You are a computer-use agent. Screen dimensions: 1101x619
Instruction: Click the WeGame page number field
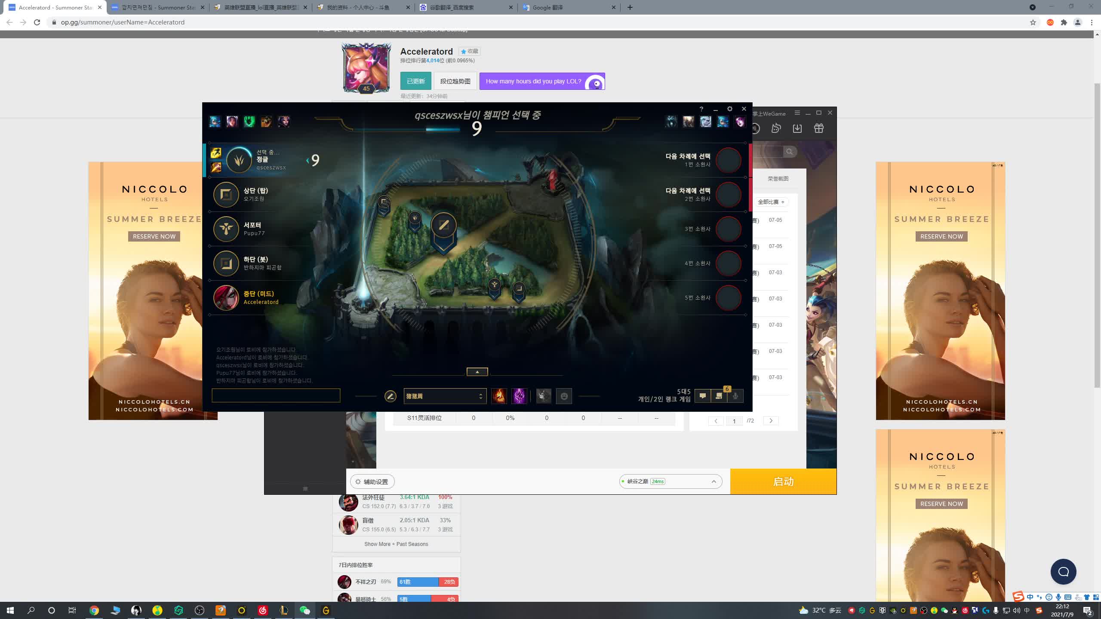734,421
